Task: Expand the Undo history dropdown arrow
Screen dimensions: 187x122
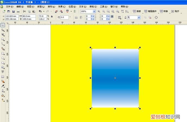Action: pyautogui.click(x=43, y=11)
